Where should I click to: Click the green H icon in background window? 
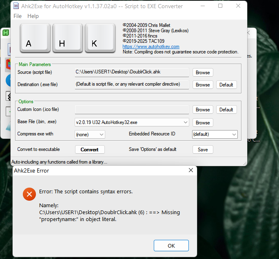tap(6, 33)
